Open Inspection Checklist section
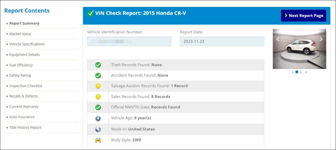The height and width of the screenshot is (150, 336). point(26,86)
